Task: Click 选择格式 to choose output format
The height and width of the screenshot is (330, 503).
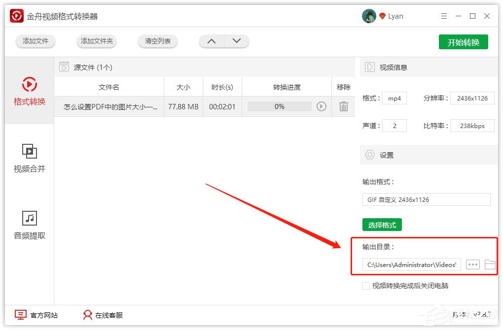Action: click(x=382, y=224)
